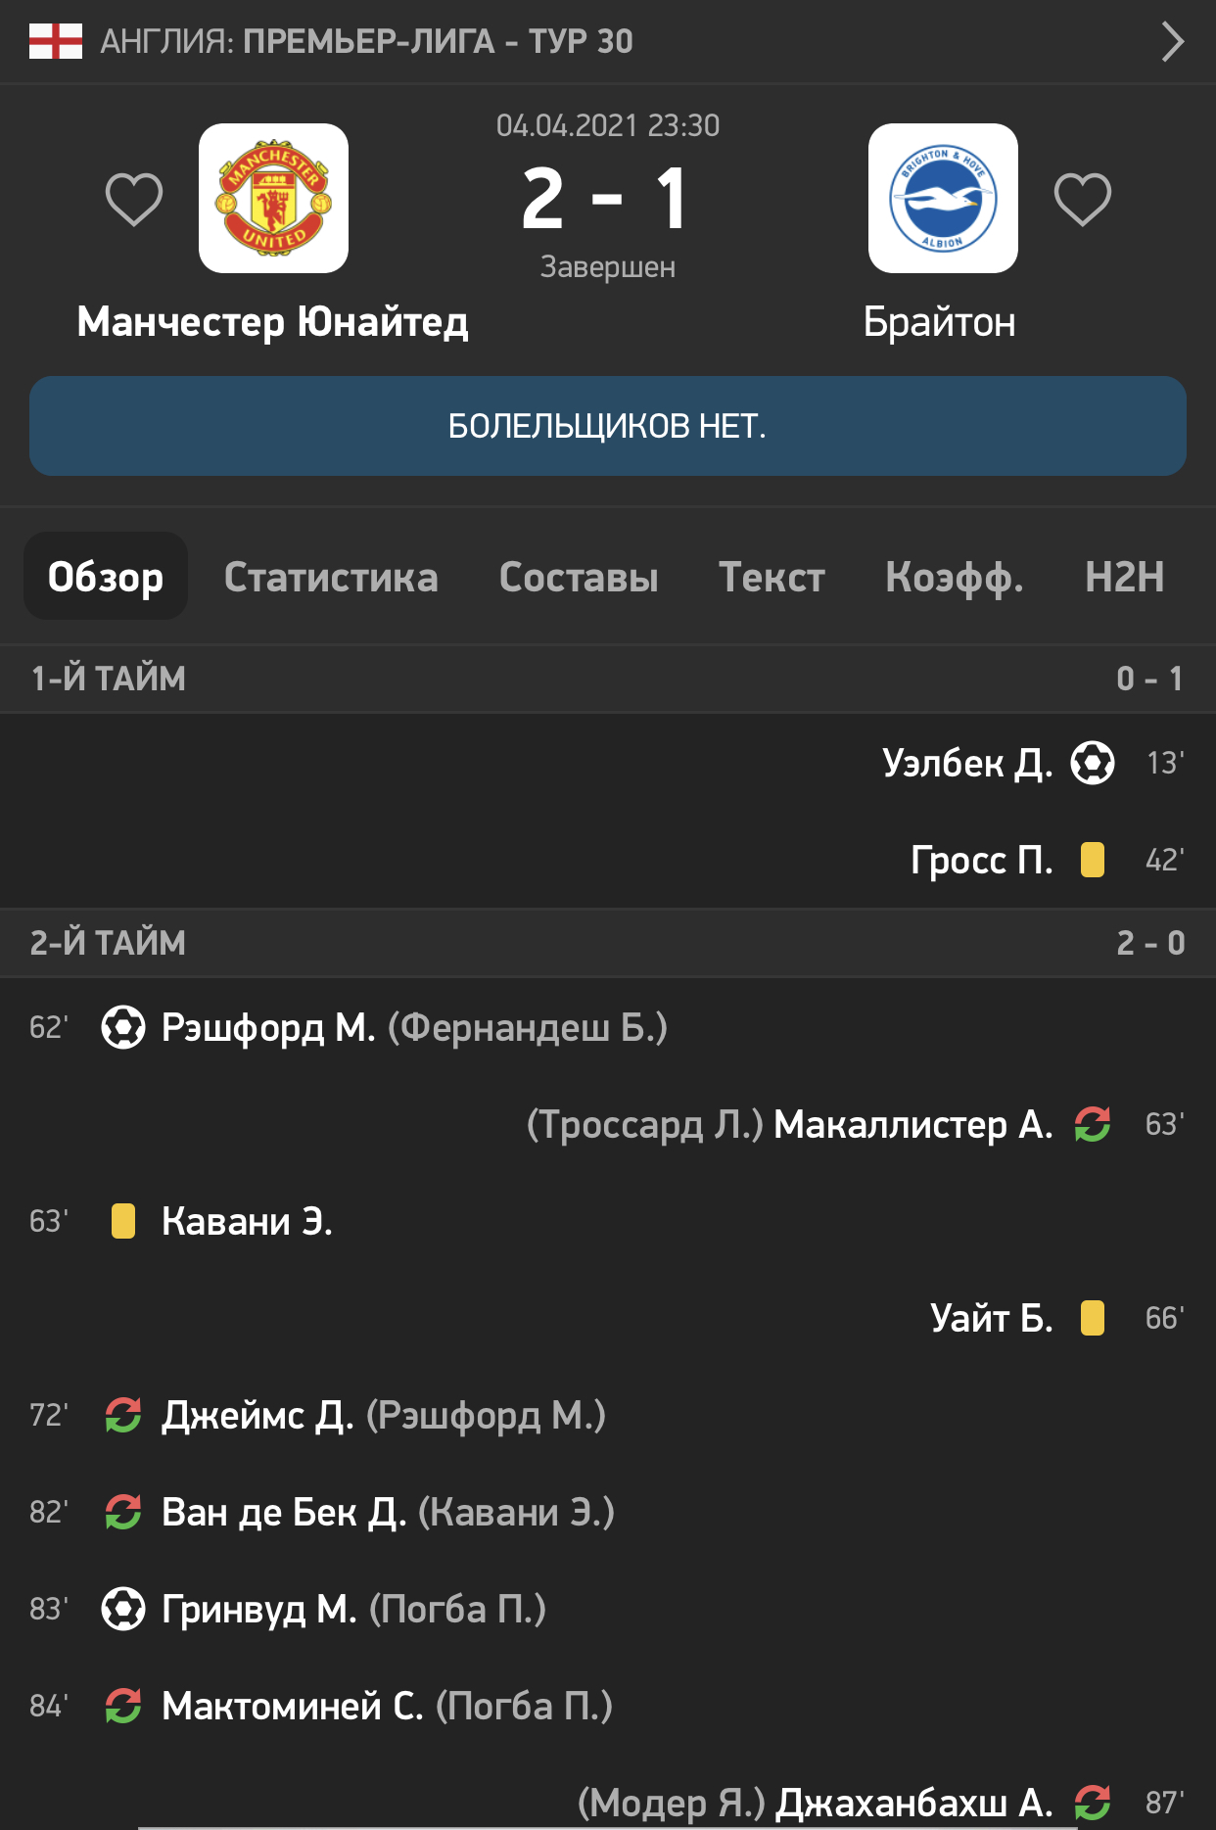Tap substitution icon for Макаллистер А.
Viewport: 1216px width, 1830px height.
point(1093,1124)
